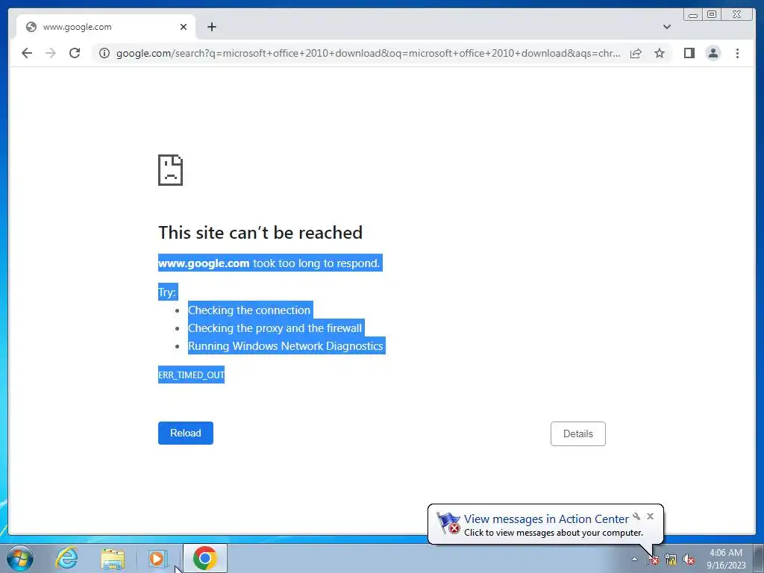This screenshot has width=764, height=573.
Task: Click 'Checking the connection' text
Action: click(249, 310)
